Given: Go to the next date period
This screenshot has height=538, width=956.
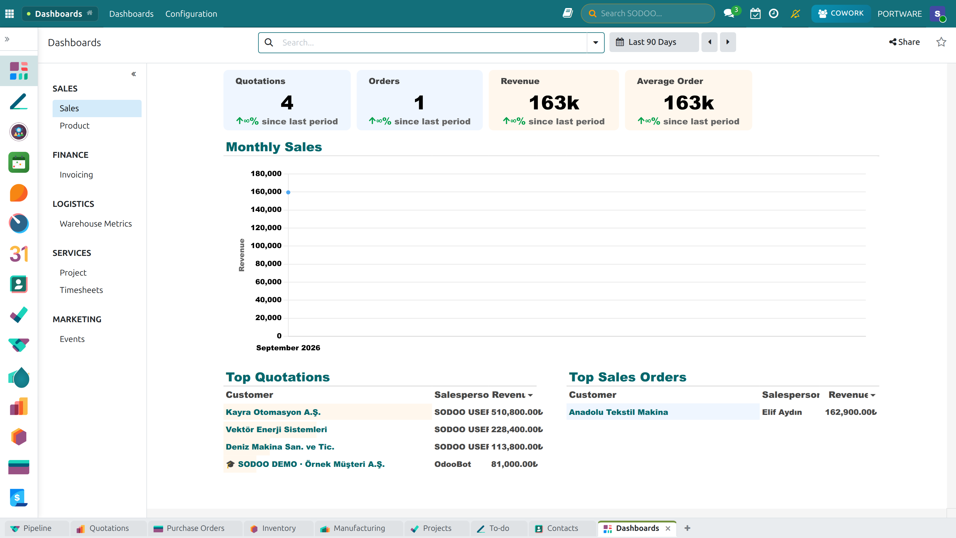Looking at the screenshot, I should [x=728, y=42].
